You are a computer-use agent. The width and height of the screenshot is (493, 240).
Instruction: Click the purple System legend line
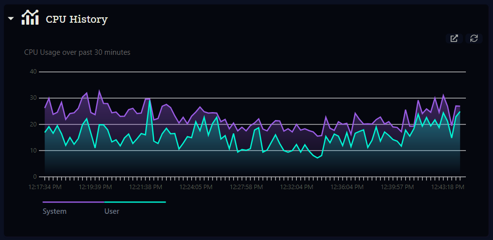pyautogui.click(x=73, y=202)
